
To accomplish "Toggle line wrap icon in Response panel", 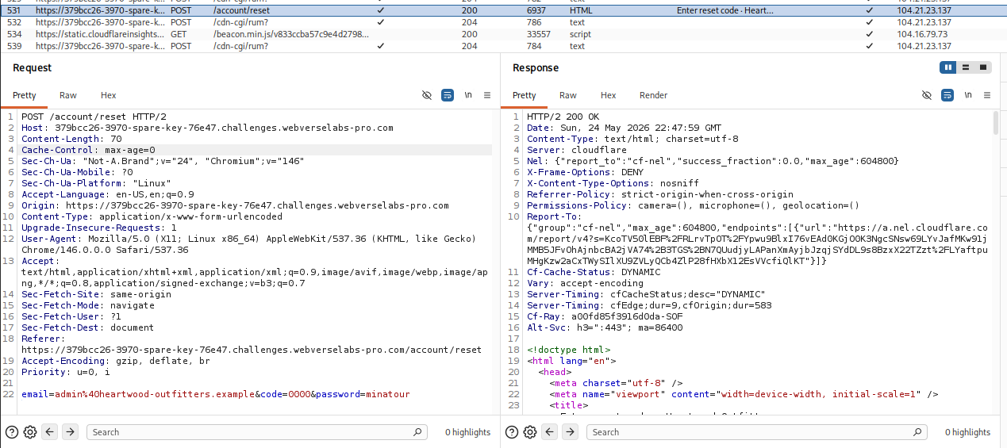I will [x=947, y=95].
